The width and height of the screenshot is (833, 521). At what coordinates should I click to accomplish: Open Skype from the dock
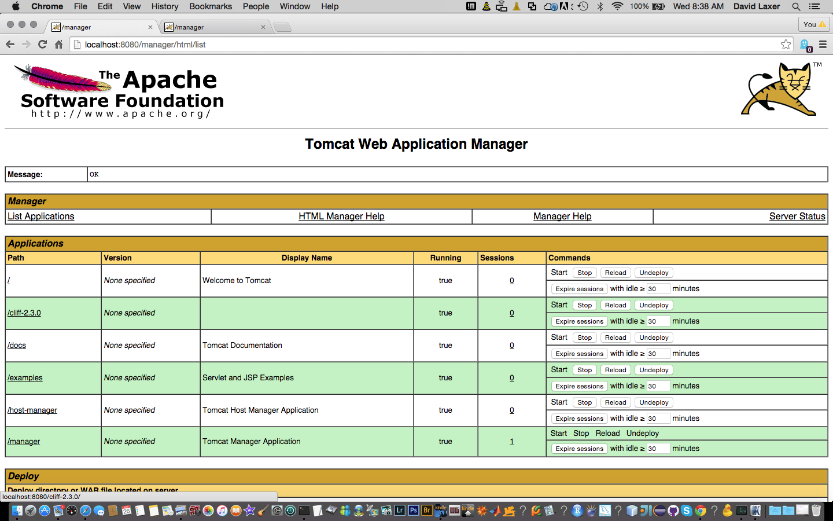click(686, 511)
